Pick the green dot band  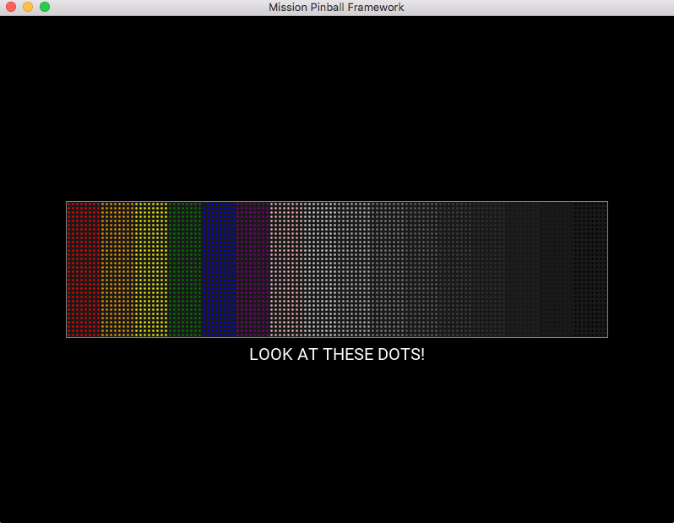185,269
